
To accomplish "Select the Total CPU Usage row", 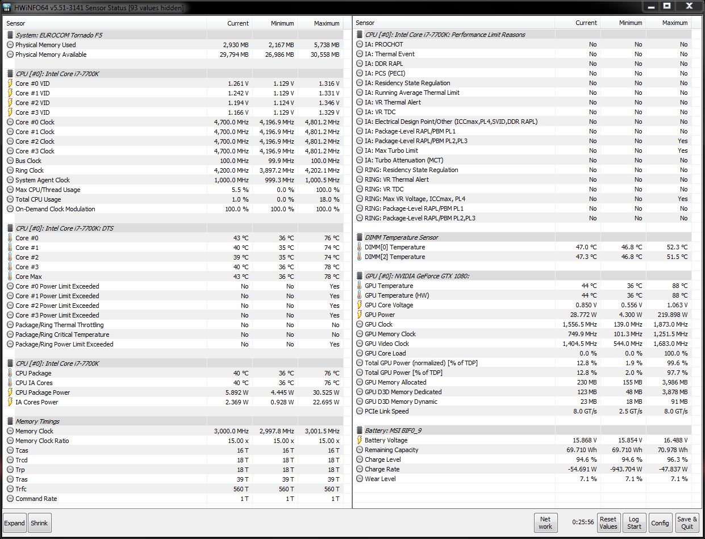I will click(173, 199).
